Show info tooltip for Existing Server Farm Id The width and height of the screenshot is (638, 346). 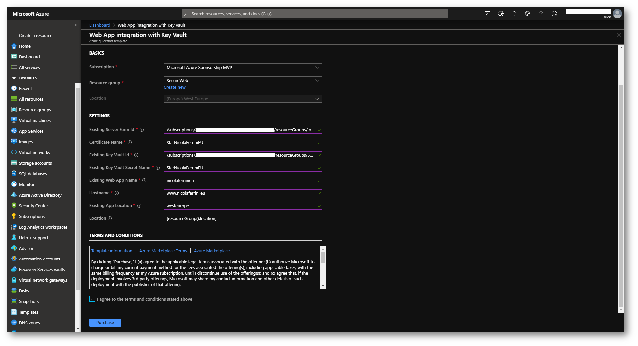[x=142, y=130]
